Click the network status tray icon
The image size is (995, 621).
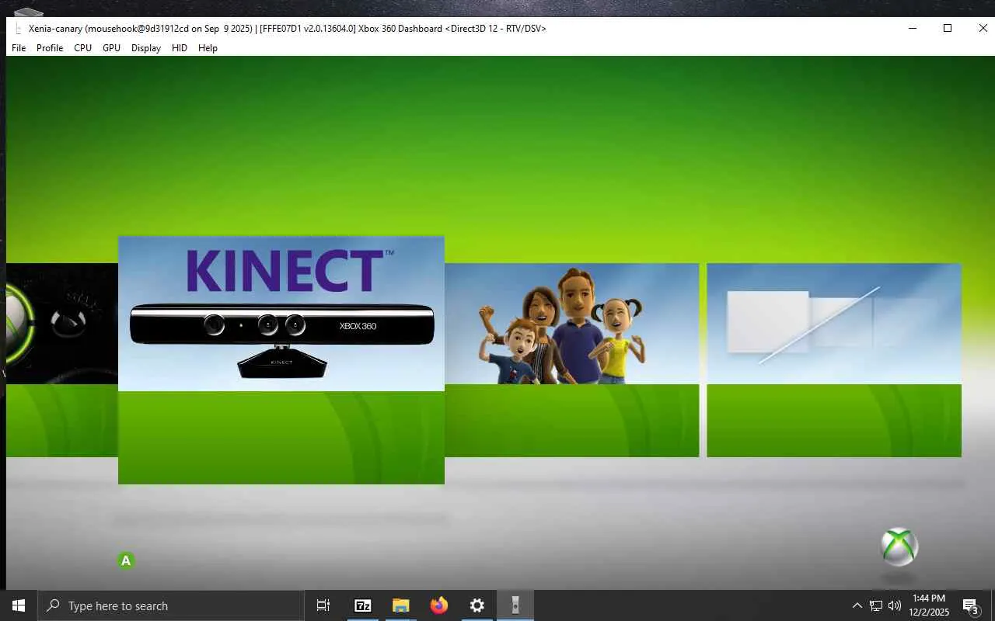point(876,605)
